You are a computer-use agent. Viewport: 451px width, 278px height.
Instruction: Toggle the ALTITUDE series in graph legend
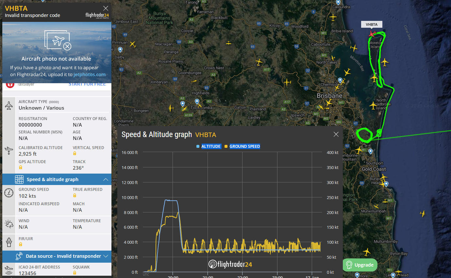[209, 147]
